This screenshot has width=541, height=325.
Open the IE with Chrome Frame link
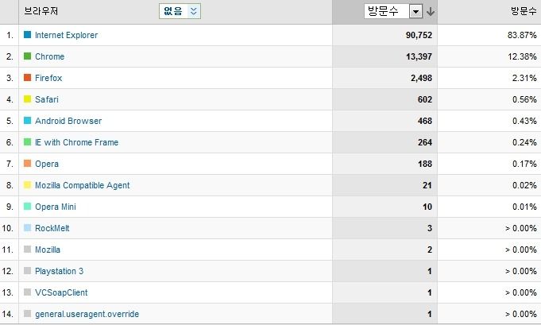click(76, 142)
